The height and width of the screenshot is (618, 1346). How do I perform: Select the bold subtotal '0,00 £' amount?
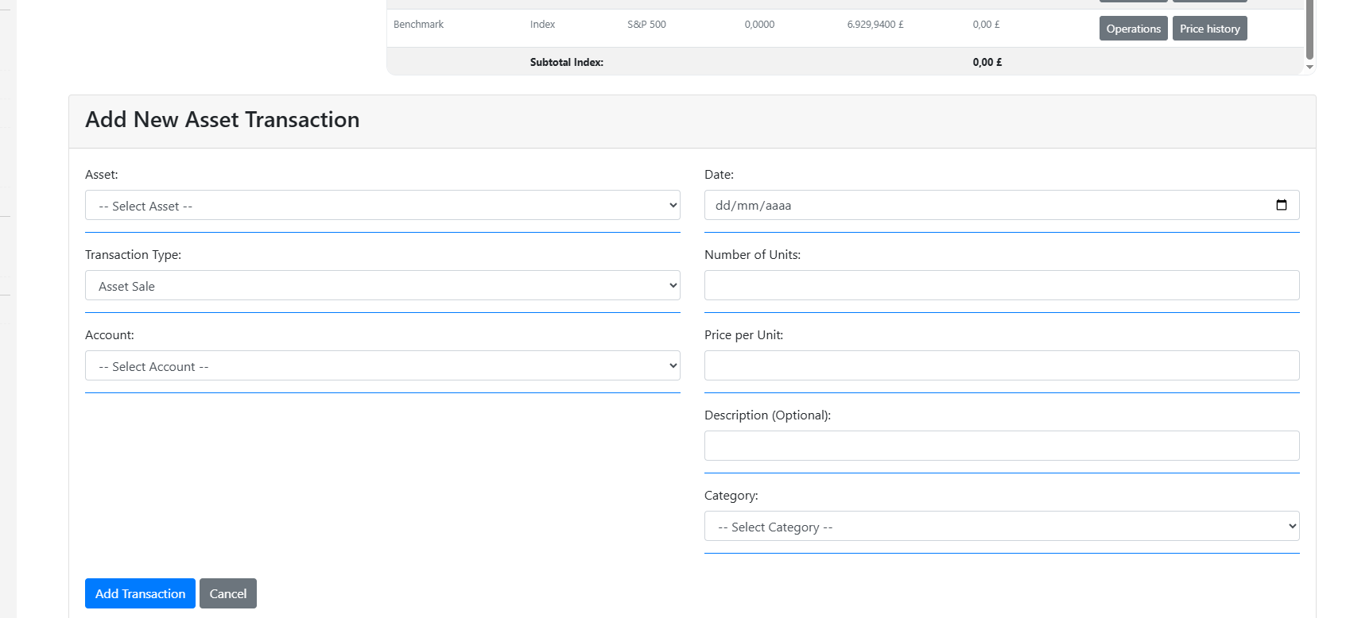(x=987, y=62)
